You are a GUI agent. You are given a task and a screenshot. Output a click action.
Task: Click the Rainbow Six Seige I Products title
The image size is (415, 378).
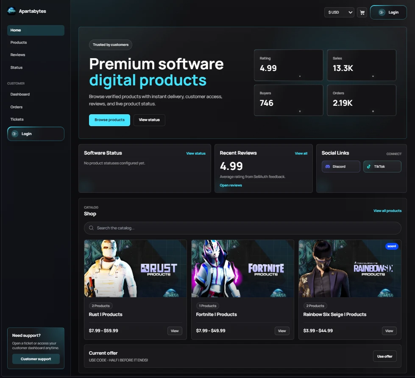click(335, 315)
